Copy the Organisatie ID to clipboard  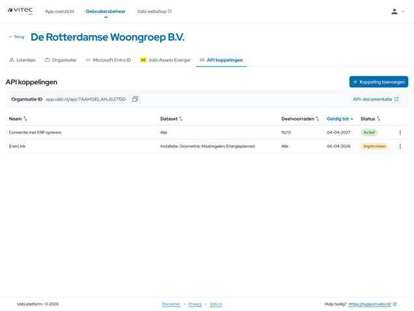[x=135, y=99]
